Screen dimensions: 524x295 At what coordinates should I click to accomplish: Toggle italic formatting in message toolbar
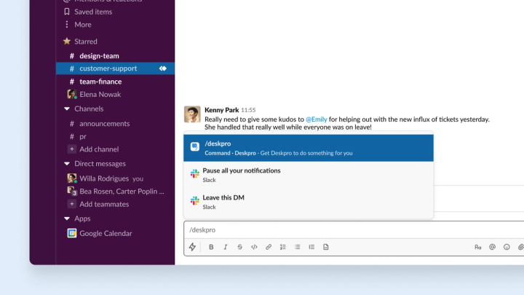(225, 247)
